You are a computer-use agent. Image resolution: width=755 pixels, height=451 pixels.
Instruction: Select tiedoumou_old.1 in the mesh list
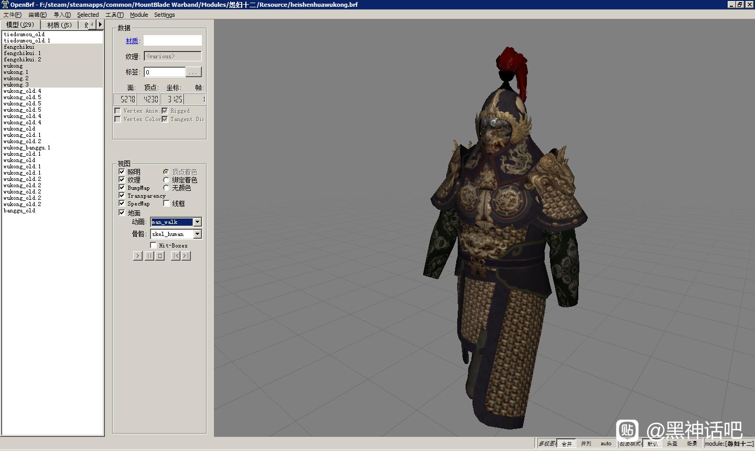[x=52, y=40]
